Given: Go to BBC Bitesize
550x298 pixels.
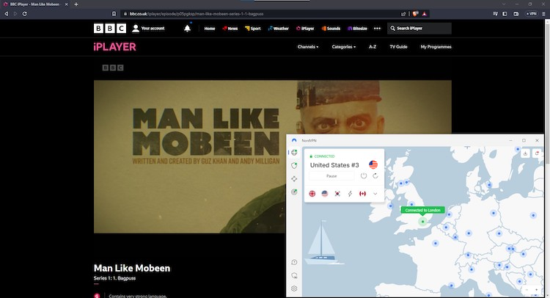Looking at the screenshot, I should click(357, 29).
